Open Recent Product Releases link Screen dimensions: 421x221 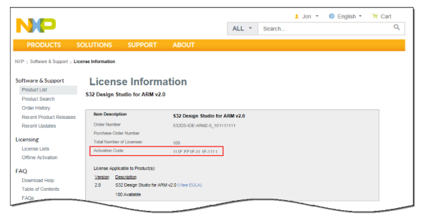click(x=48, y=117)
